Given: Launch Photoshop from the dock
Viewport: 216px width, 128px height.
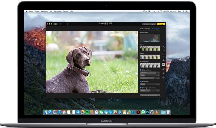Looking at the screenshot, I should click(147, 112).
